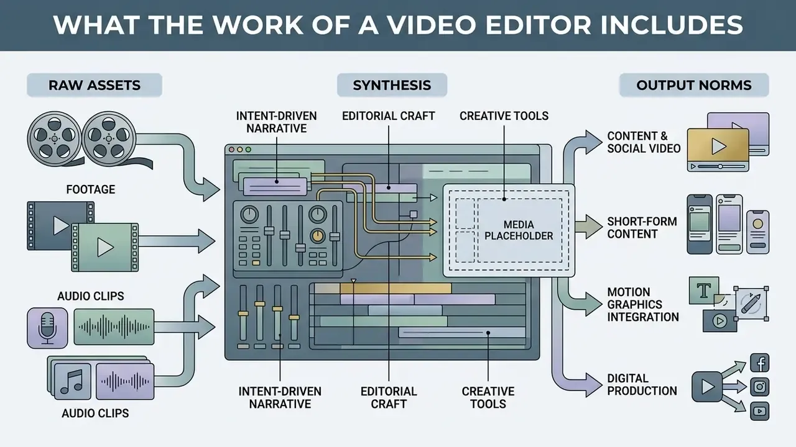Viewport: 796px width, 447px height.
Task: Click the timeline playhead marker
Action: pos(354,282)
